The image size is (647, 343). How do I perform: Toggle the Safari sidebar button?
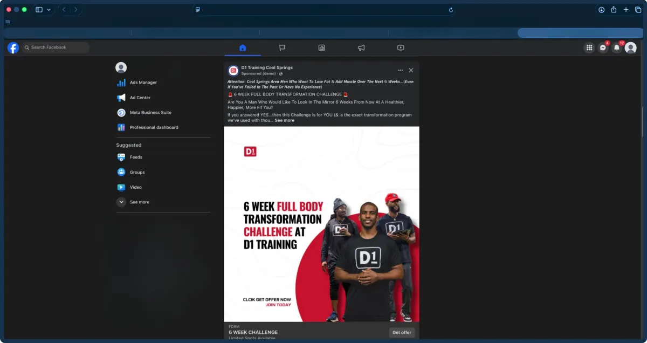(x=39, y=10)
